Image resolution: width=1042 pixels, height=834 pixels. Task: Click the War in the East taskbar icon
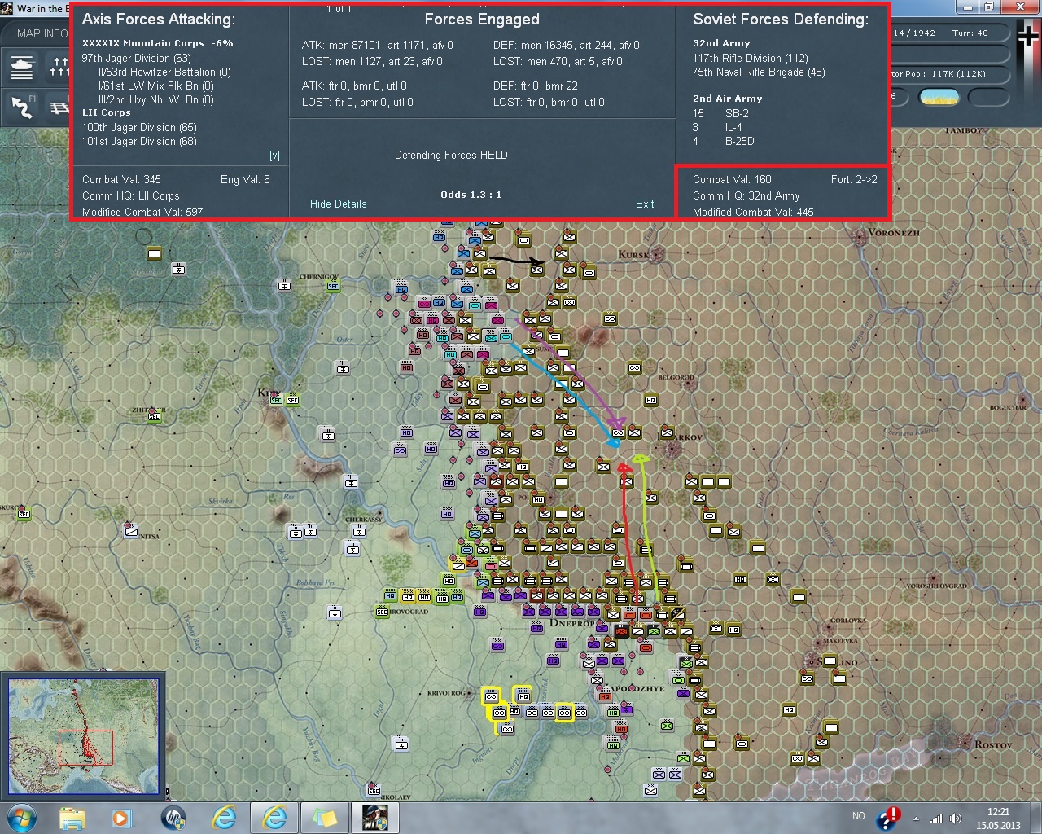(x=374, y=818)
